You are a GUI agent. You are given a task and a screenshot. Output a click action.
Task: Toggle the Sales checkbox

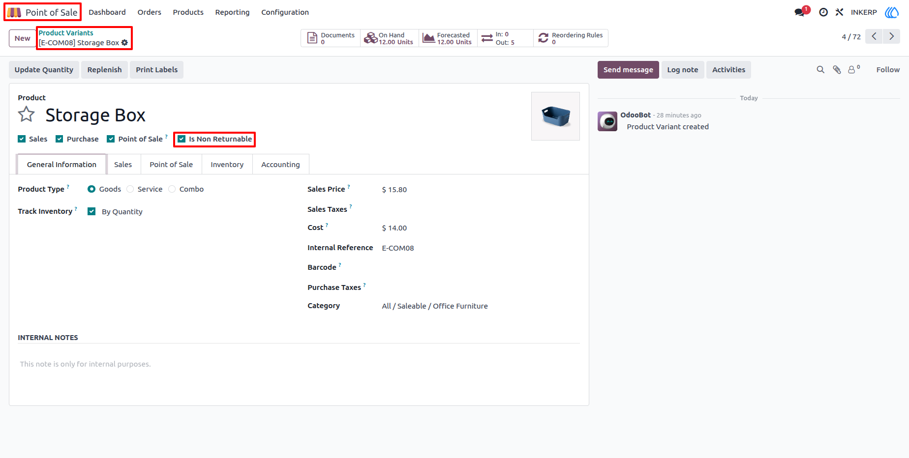[x=22, y=139]
